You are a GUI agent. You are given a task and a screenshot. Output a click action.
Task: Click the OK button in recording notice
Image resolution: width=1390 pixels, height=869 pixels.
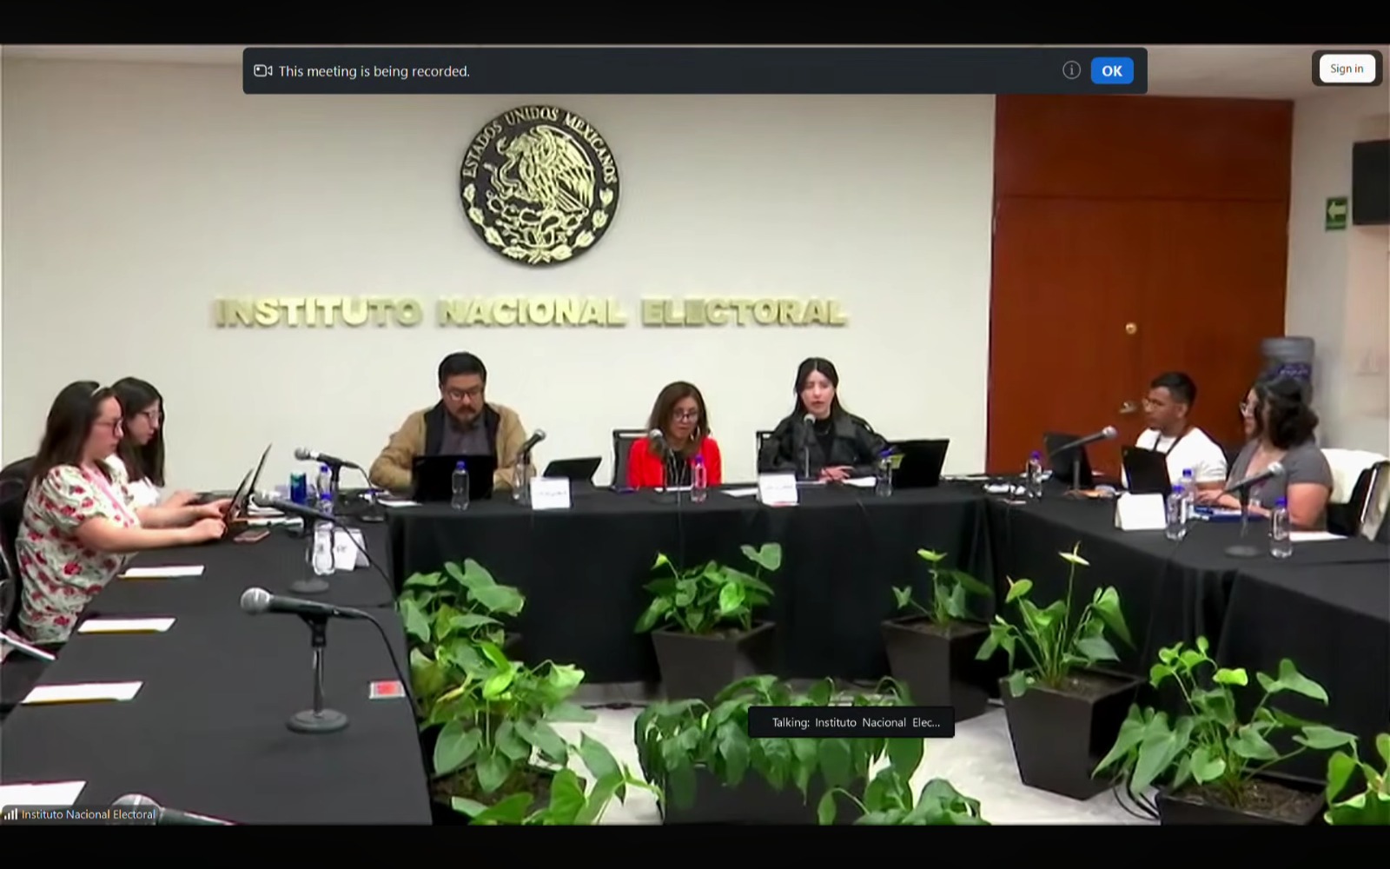pyautogui.click(x=1111, y=71)
